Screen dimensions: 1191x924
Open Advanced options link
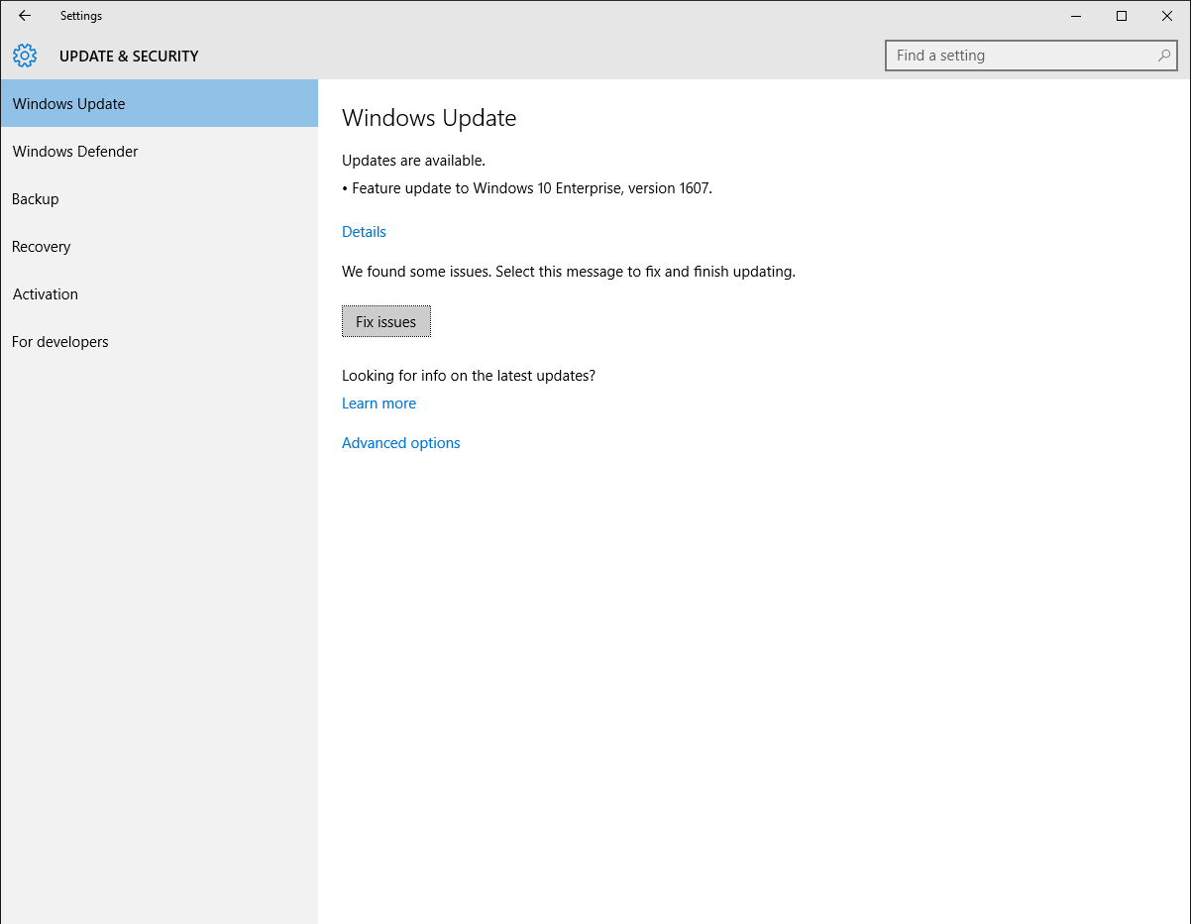click(x=401, y=442)
